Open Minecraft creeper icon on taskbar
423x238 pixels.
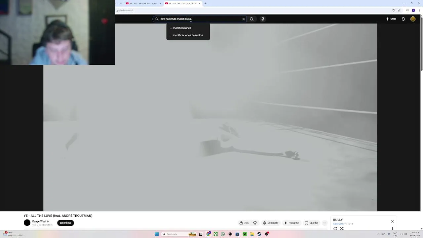click(x=245, y=234)
